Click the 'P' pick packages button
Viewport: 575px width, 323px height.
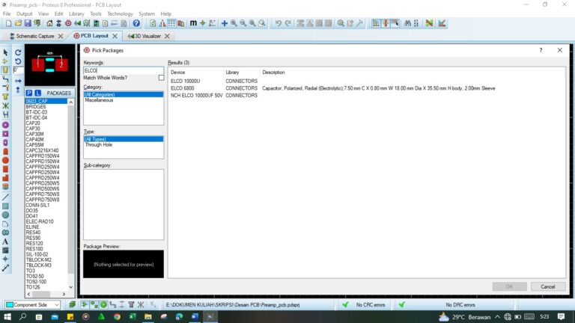[29, 93]
